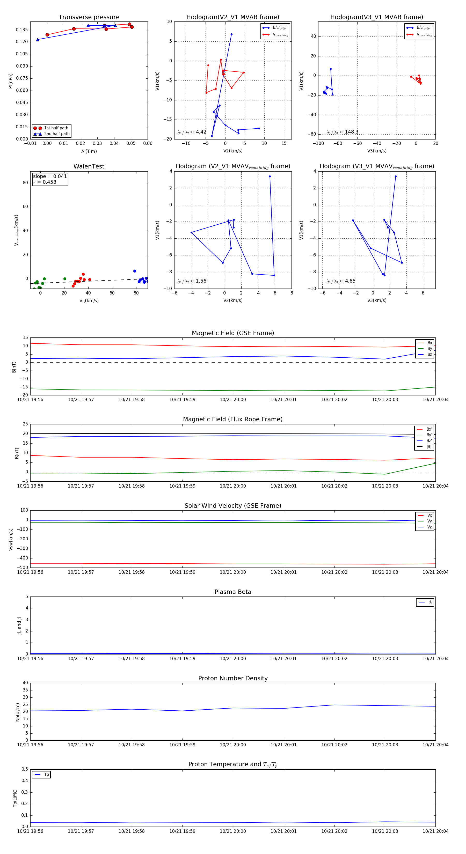The image size is (466, 854).
Task: Select the "Solar Wind Velocity (GSE Frame)" title
Action: tap(233, 506)
